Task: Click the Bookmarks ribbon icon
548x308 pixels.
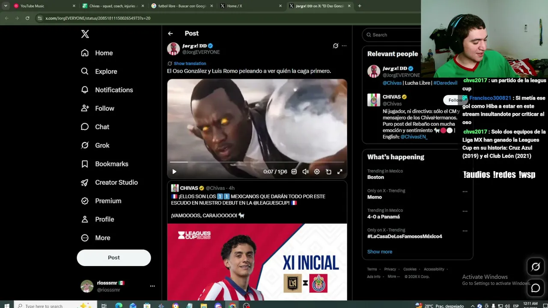Action: tap(85, 164)
